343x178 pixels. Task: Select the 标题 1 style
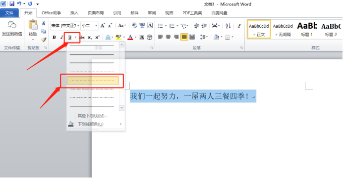(307, 29)
